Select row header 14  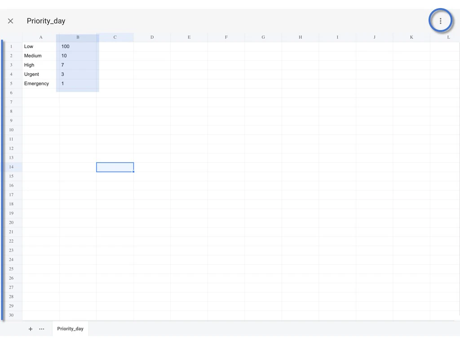point(11,167)
